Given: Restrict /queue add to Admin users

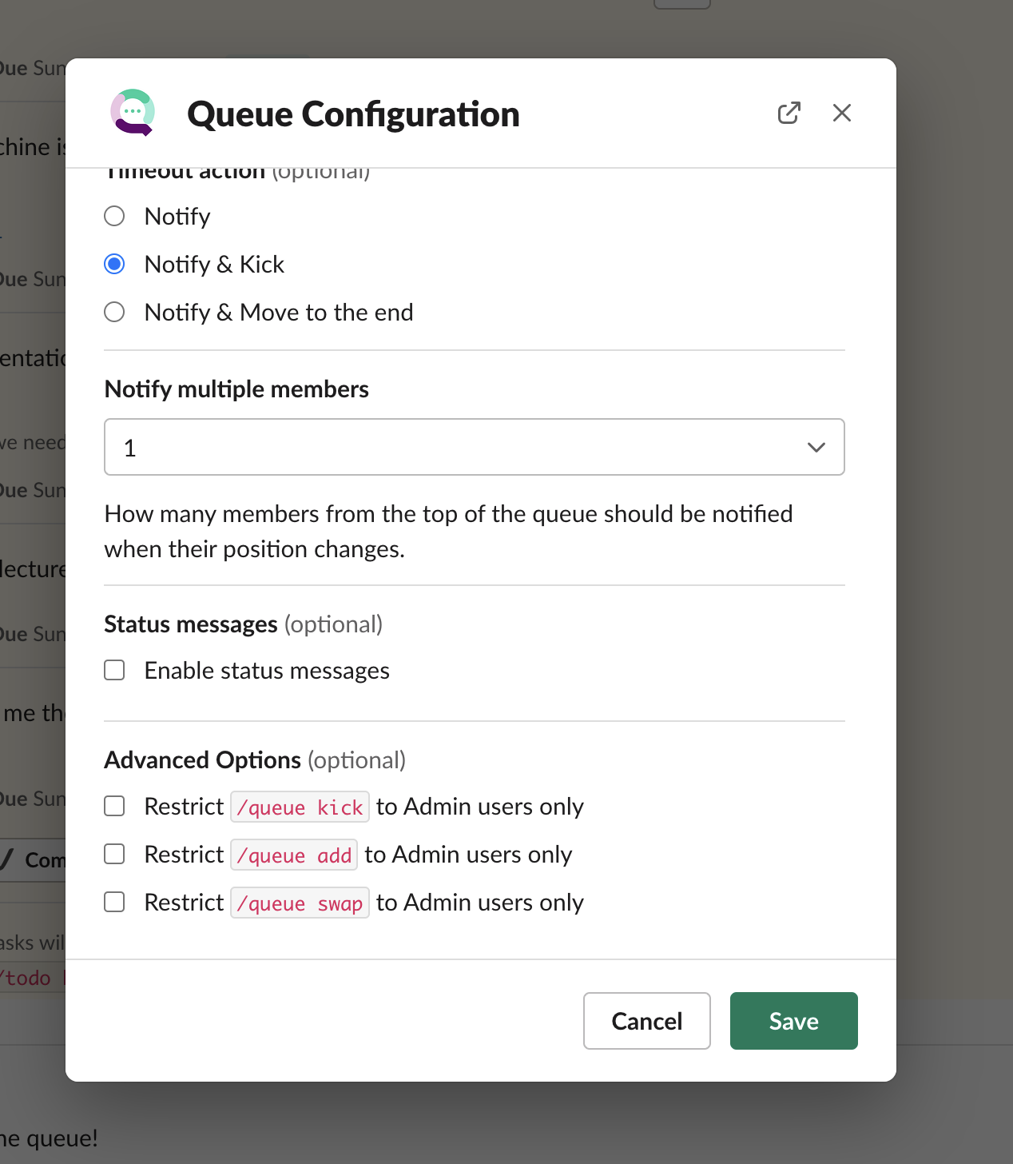Looking at the screenshot, I should tap(115, 854).
